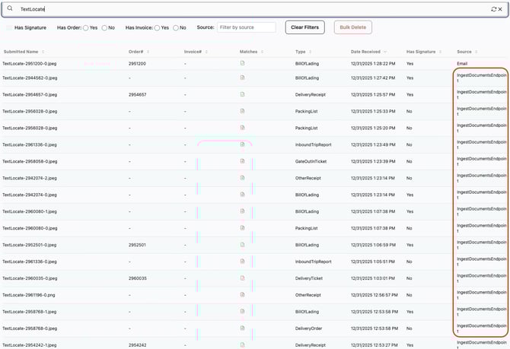Click the Clear Filters button
The image size is (510, 349).
tap(304, 27)
